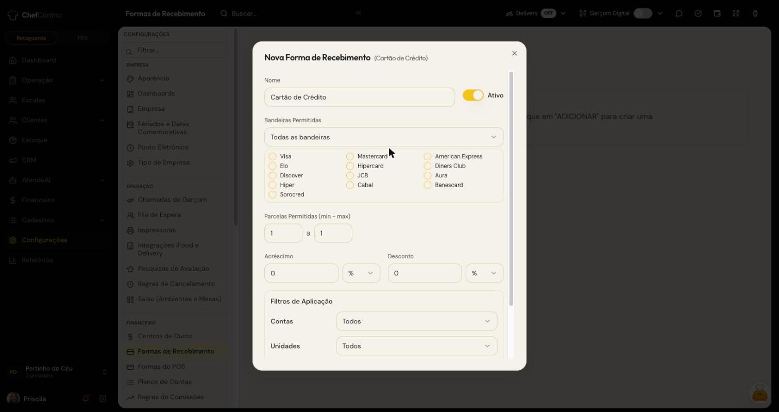Switch to the Retaguarda tab
Image resolution: width=779 pixels, height=412 pixels.
point(31,38)
